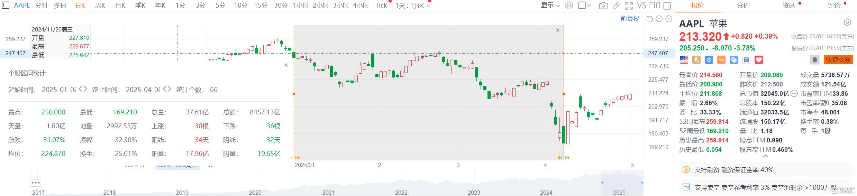
Task: Open F10 company info
Action: click(x=655, y=6)
